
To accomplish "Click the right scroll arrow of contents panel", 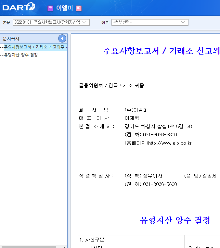I will tap(65, 247).
